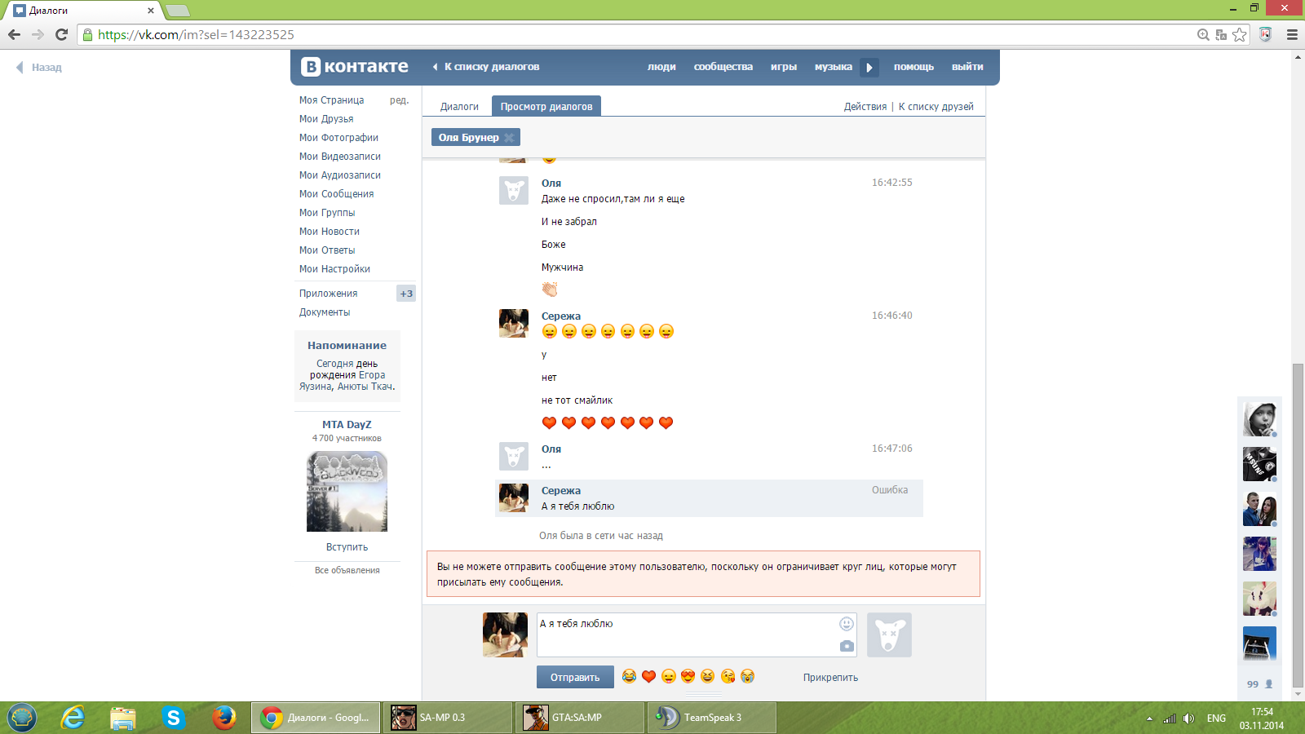This screenshot has width=1305, height=734.
Task: Click the Windows Start button
Action: [x=22, y=718]
